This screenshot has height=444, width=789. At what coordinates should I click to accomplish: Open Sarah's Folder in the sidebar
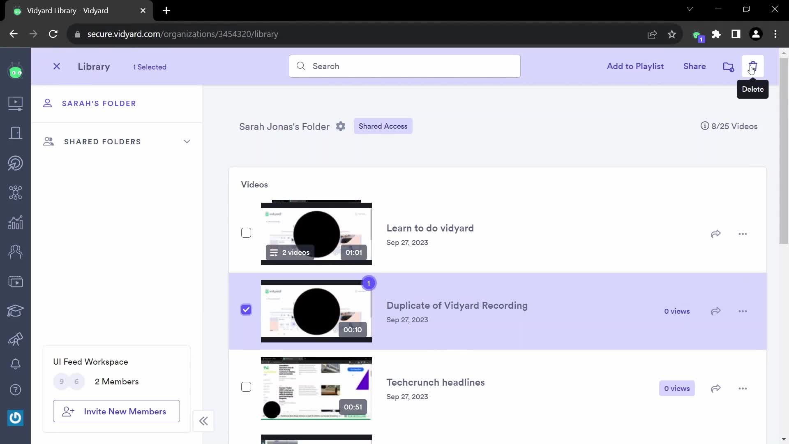pos(99,104)
